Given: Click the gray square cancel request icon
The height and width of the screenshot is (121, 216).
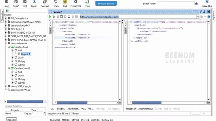Looking at the screenshot, I should tap(77, 17).
